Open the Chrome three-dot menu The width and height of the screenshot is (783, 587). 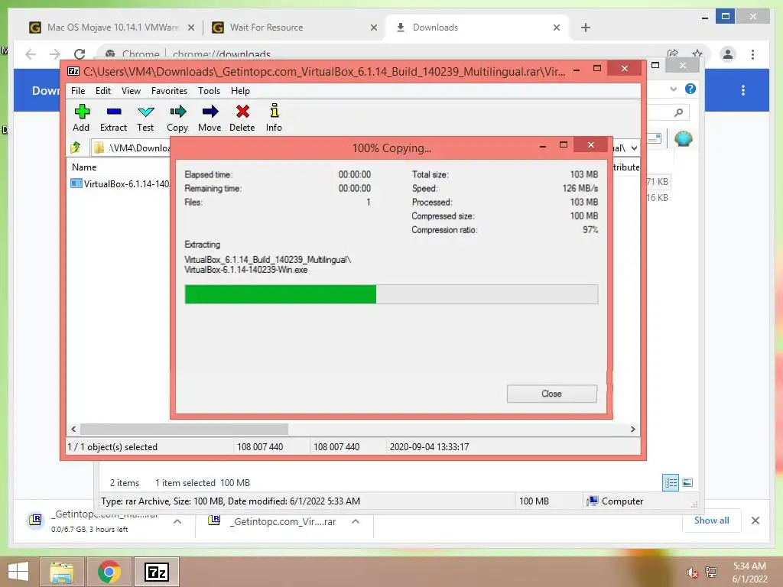(752, 54)
